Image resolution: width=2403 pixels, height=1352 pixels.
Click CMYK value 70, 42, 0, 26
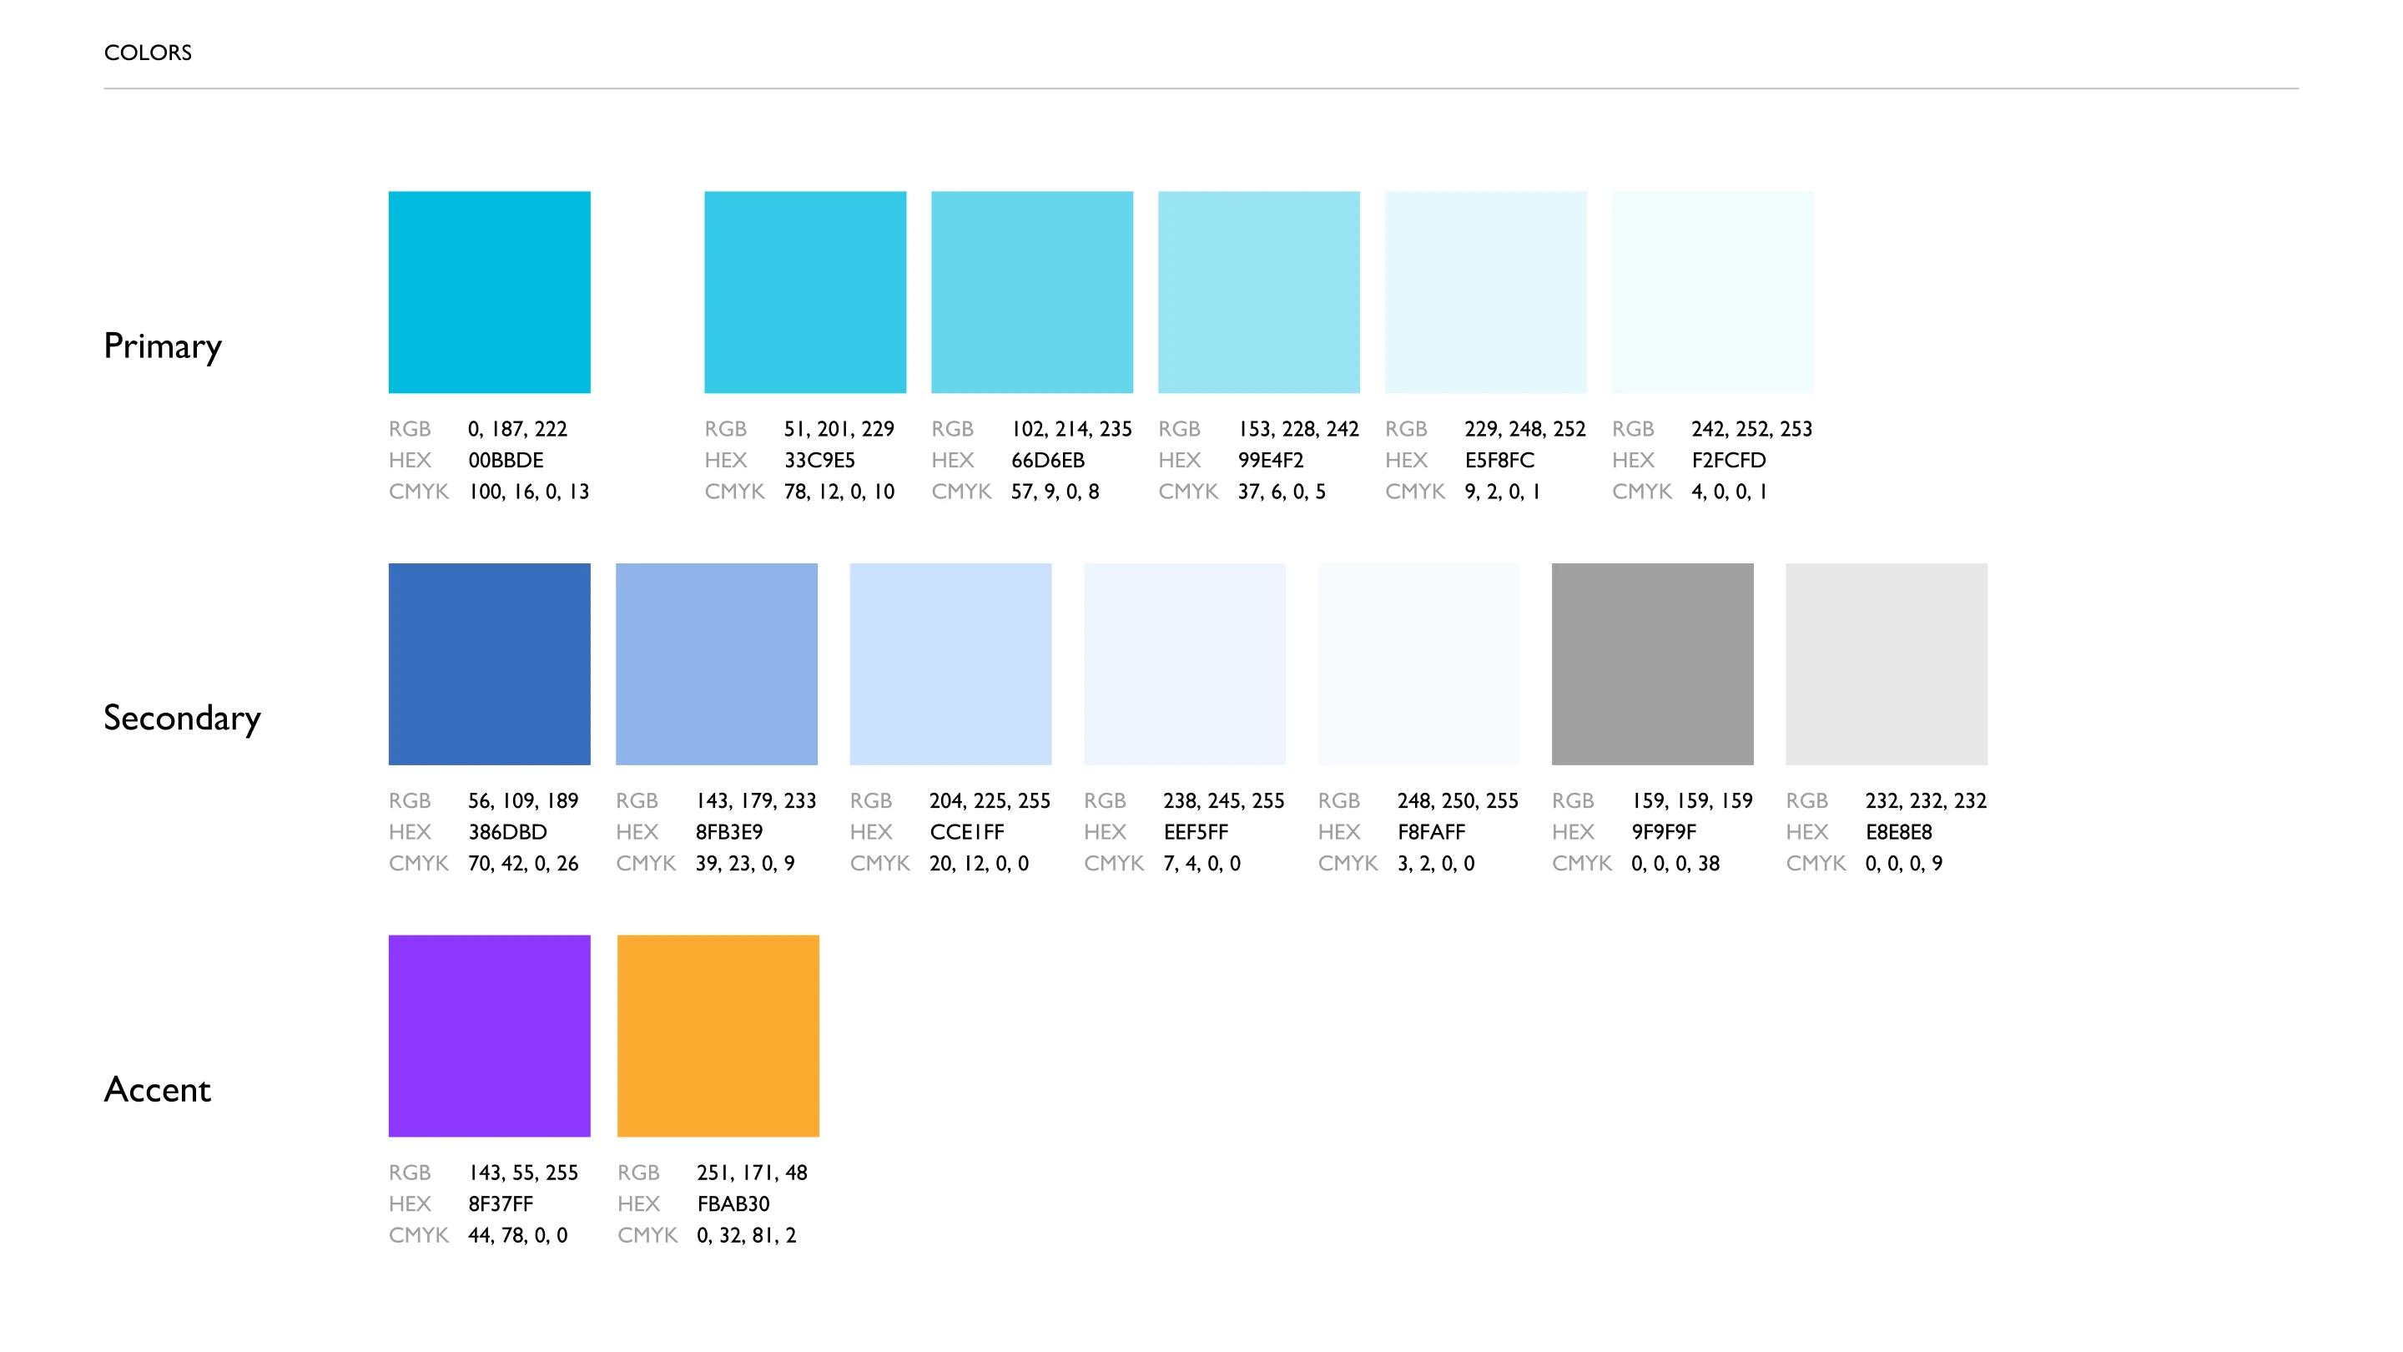pyautogui.click(x=523, y=863)
